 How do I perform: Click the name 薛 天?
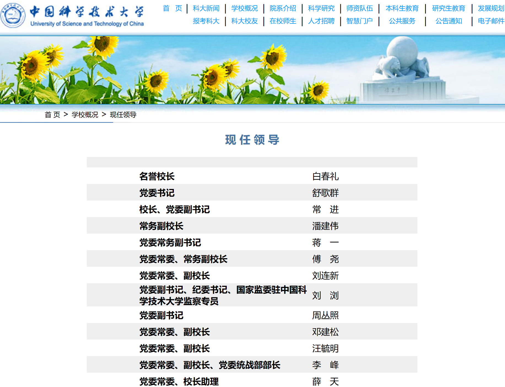(x=325, y=381)
